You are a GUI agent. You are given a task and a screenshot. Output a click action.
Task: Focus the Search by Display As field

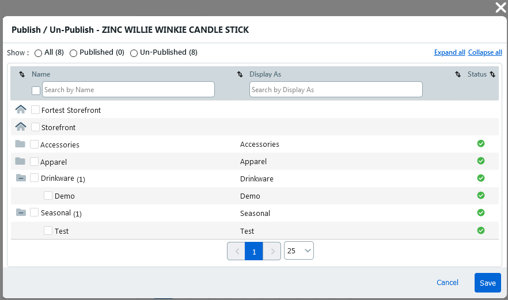click(336, 89)
